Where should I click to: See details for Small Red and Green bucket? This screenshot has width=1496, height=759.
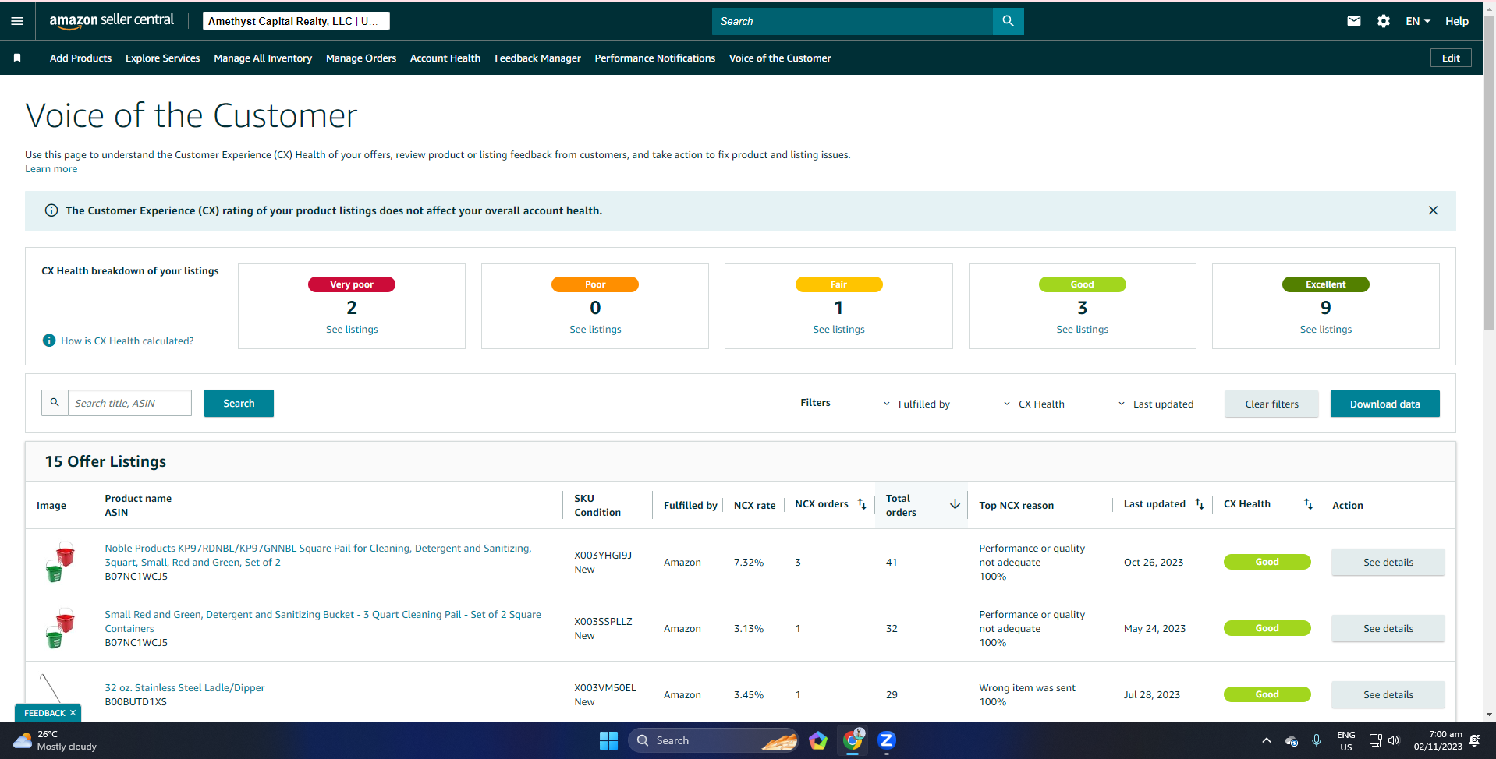coord(1388,628)
